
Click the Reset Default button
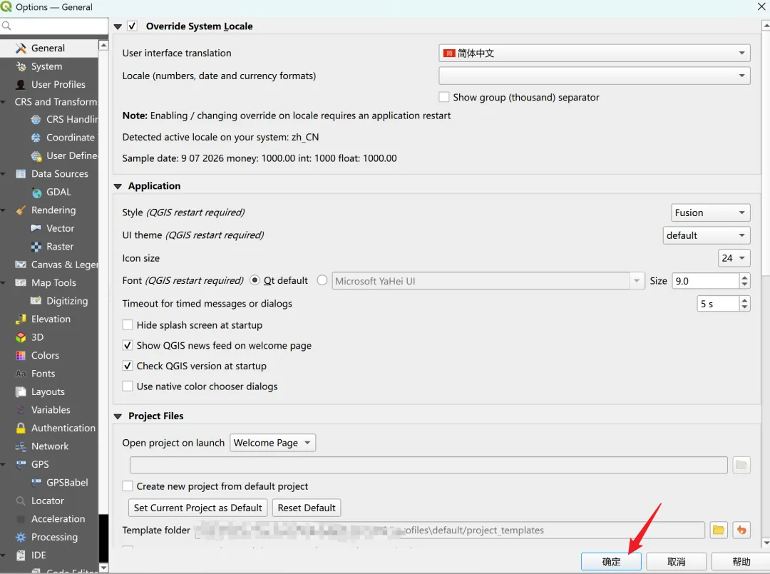point(307,508)
